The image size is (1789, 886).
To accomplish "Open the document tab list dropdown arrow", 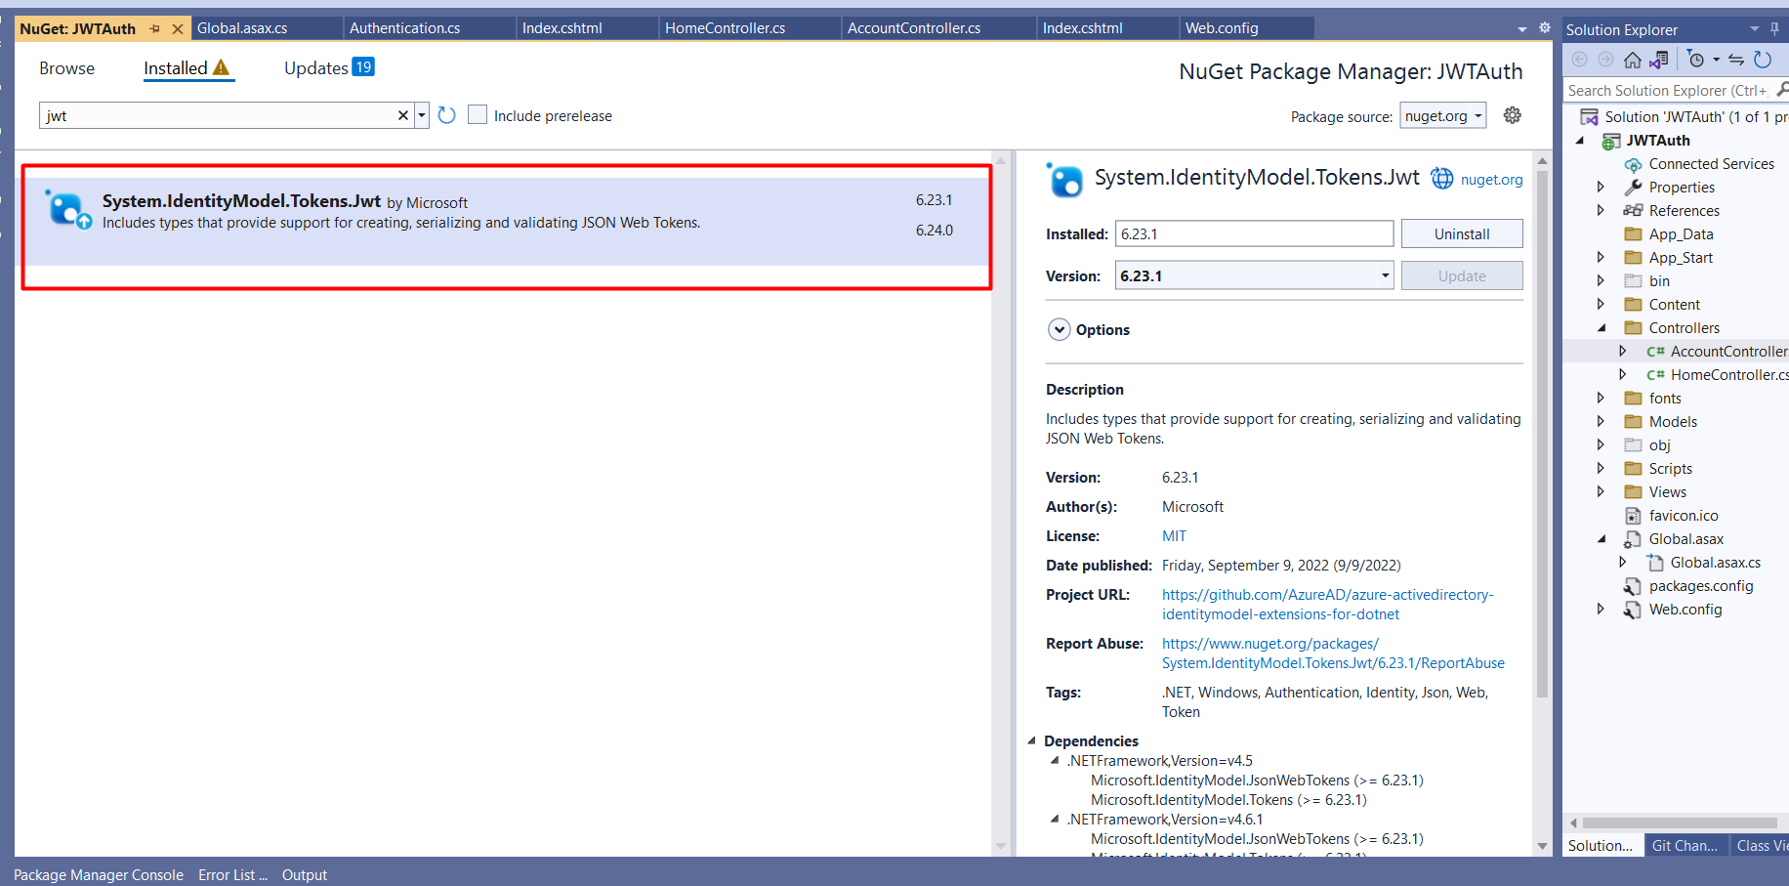I will [1522, 29].
